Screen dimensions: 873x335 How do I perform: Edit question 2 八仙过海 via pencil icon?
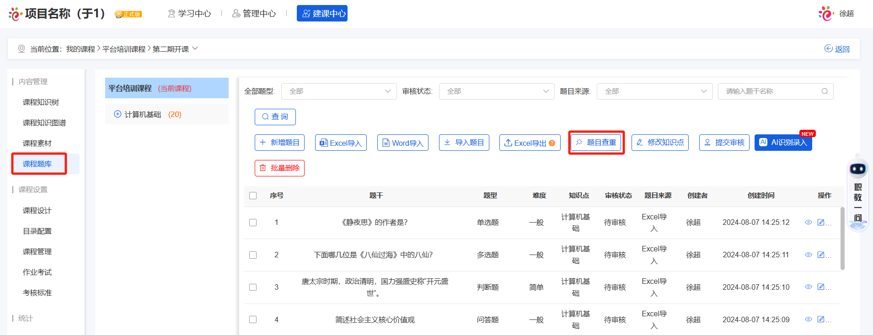pos(821,255)
